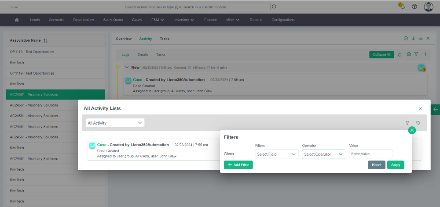440x207 pixels.
Task: Click the refresh icon beside Collapse All
Action: (x=400, y=54)
